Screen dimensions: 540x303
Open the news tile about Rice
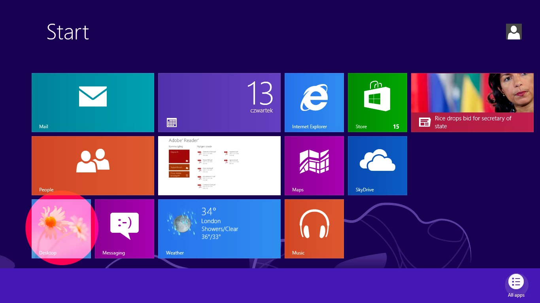(472, 103)
